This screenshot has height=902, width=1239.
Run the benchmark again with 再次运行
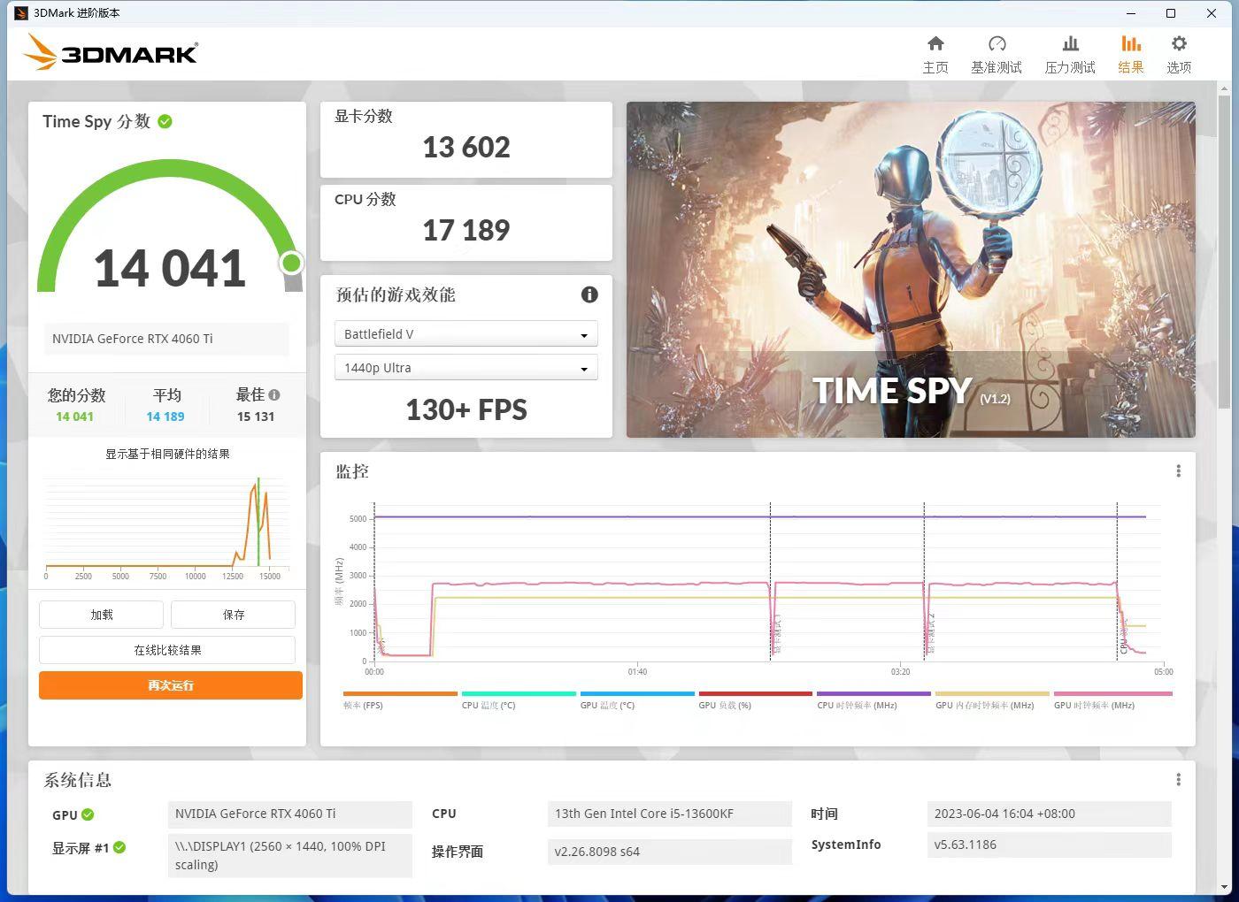pos(170,685)
